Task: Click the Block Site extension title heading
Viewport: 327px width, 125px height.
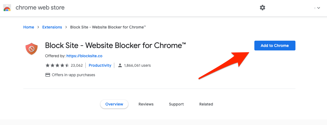Action: tap(115, 46)
